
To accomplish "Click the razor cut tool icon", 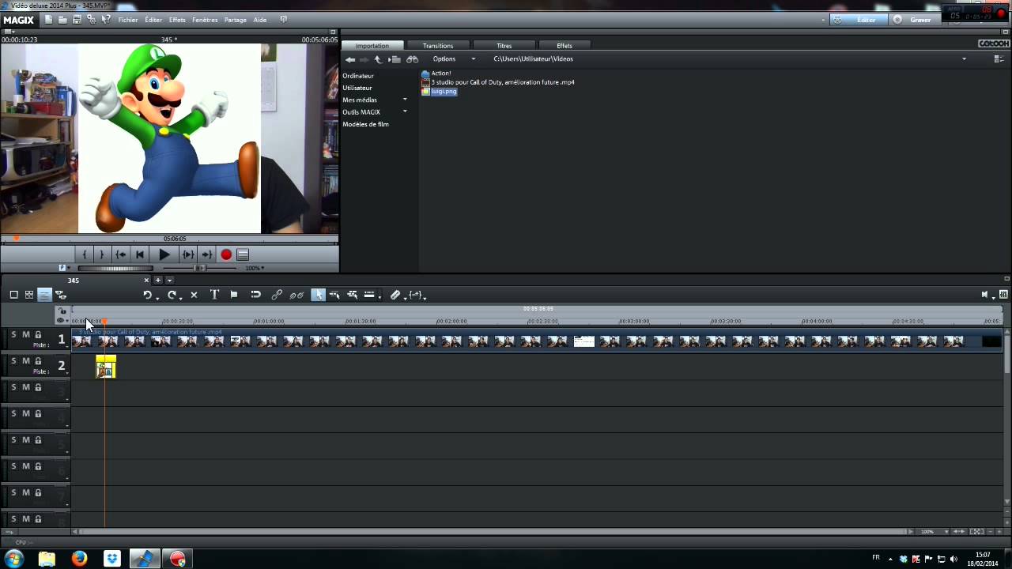I will pos(395,295).
